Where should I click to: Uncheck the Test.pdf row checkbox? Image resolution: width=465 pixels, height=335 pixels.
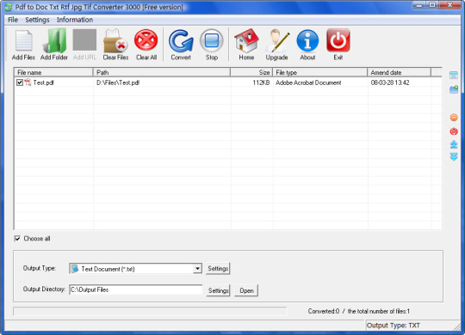[x=20, y=82]
